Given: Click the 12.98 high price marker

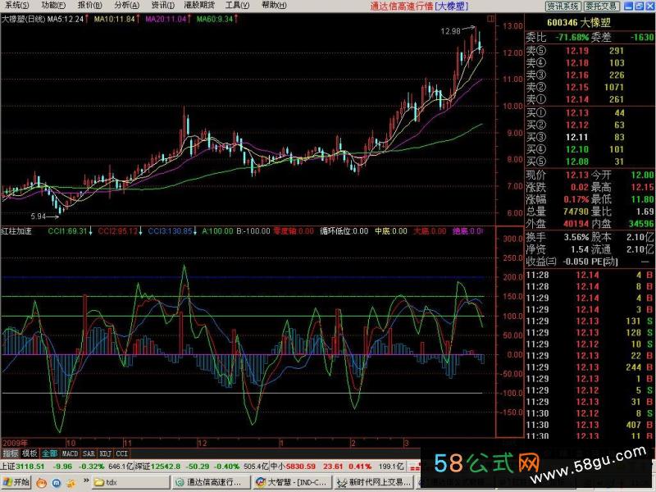Looking at the screenshot, I should [x=450, y=31].
